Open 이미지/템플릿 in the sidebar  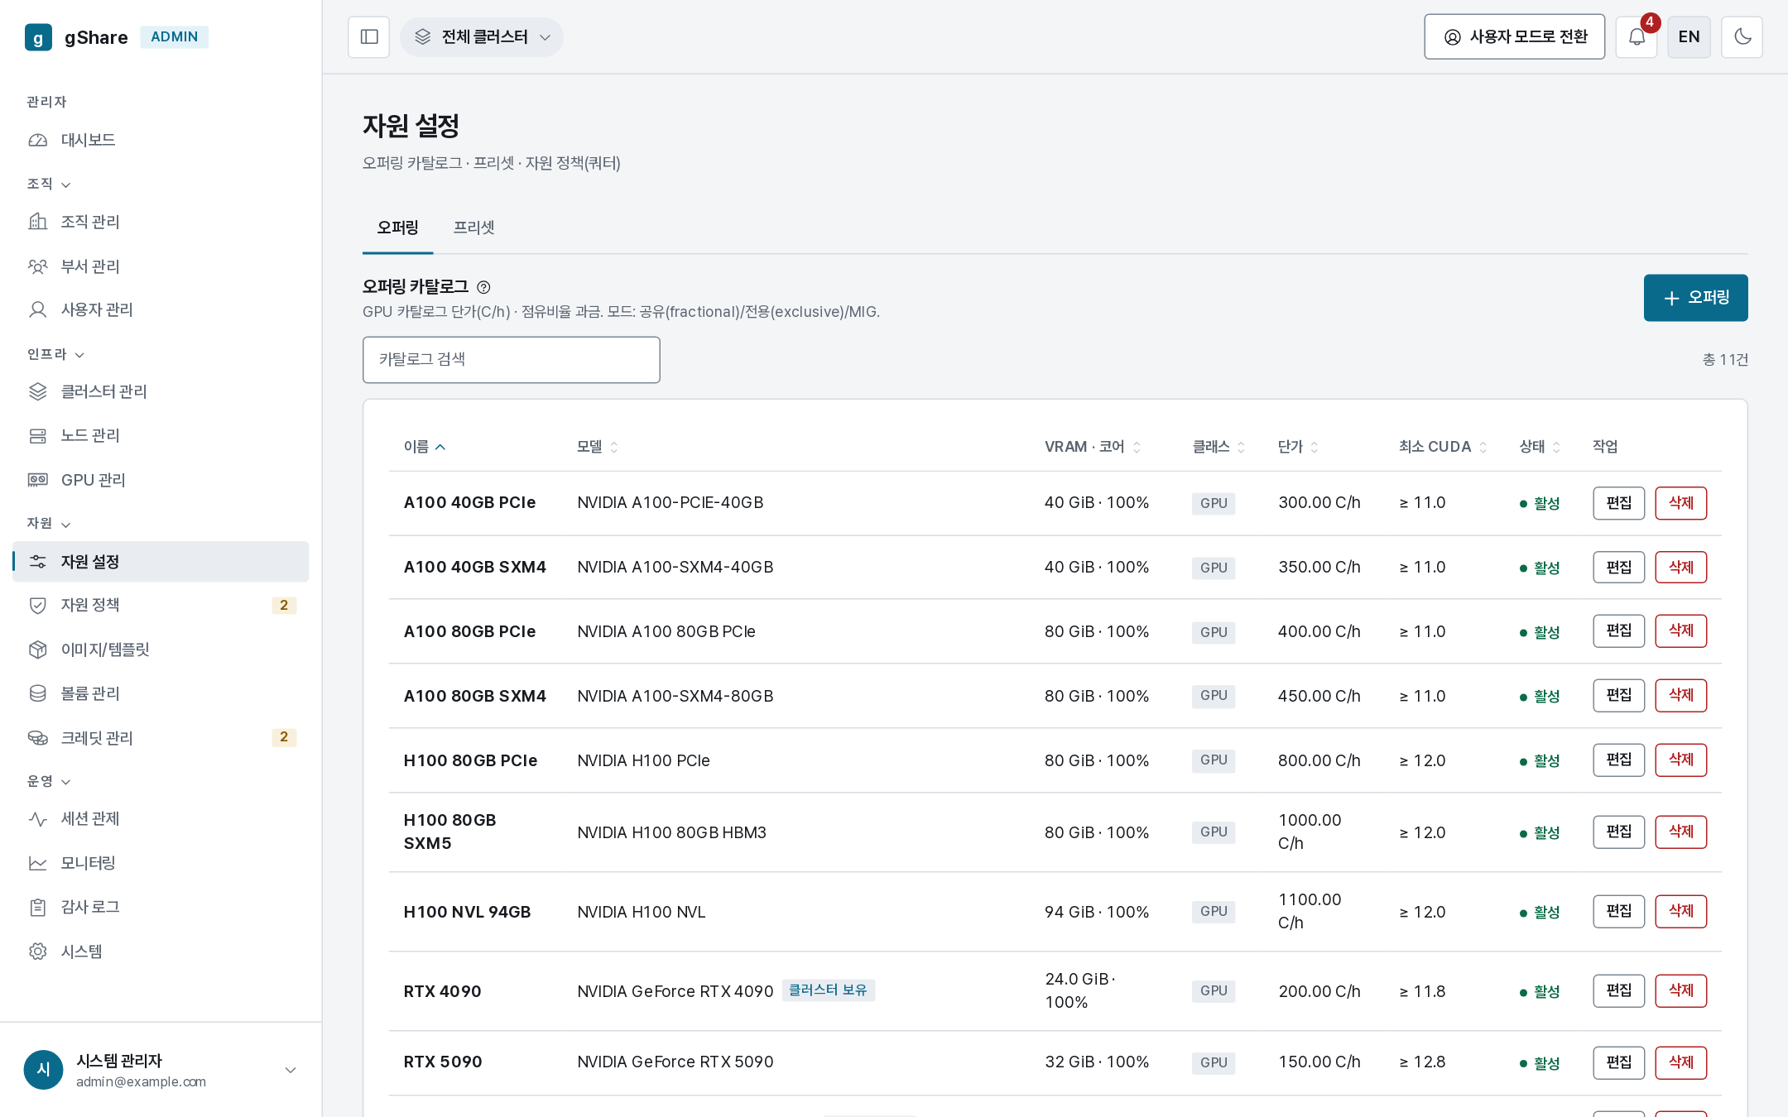161,650
